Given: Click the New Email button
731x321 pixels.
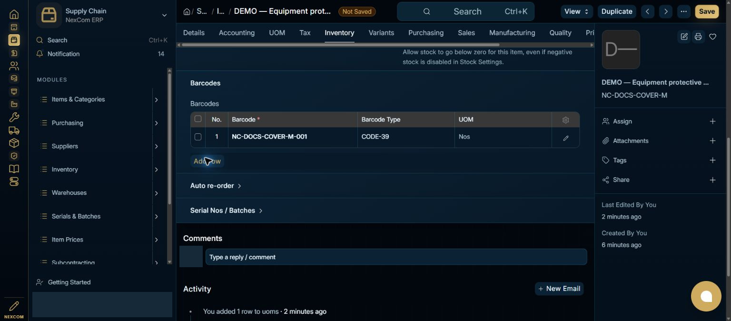Looking at the screenshot, I should click(559, 289).
